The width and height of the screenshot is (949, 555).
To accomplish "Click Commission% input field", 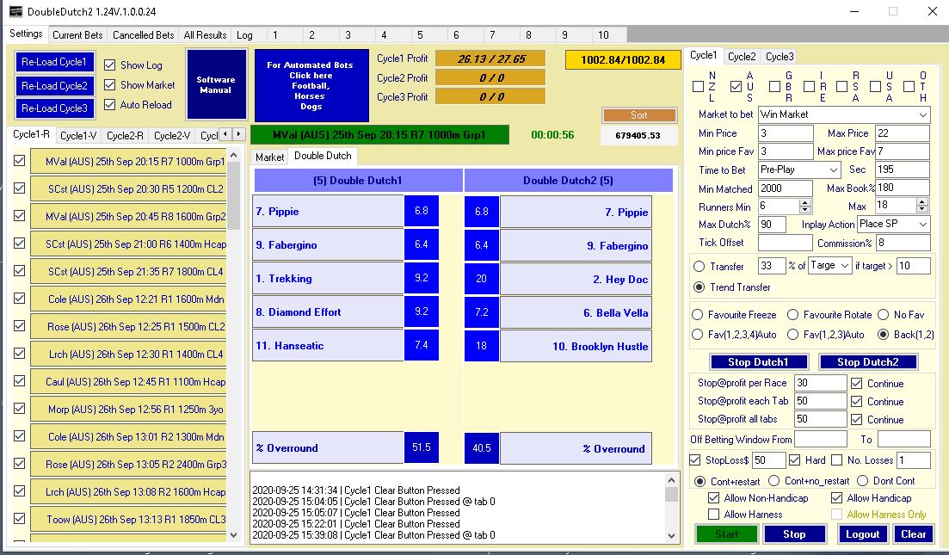I will [x=903, y=243].
